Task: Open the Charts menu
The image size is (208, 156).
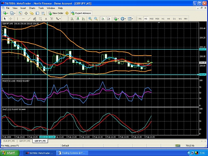Action: 32,8
